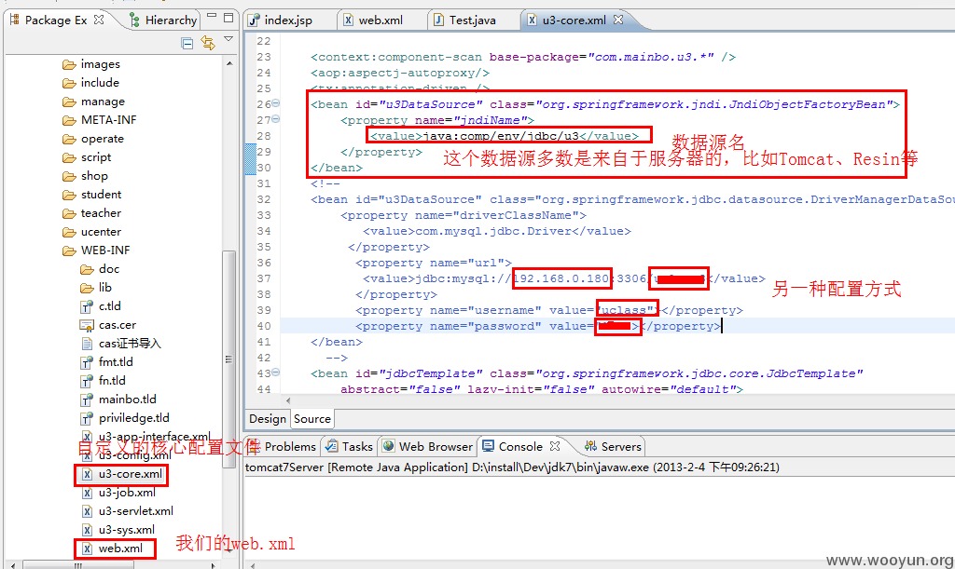
Task: Close the u3-core.xml editor tab
Action: (x=618, y=20)
